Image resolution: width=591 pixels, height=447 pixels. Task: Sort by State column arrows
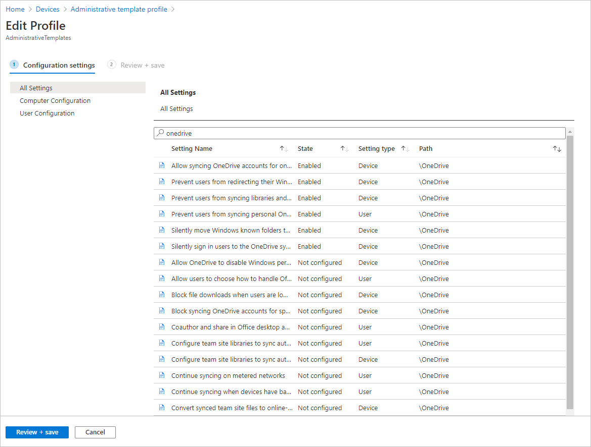click(x=344, y=149)
